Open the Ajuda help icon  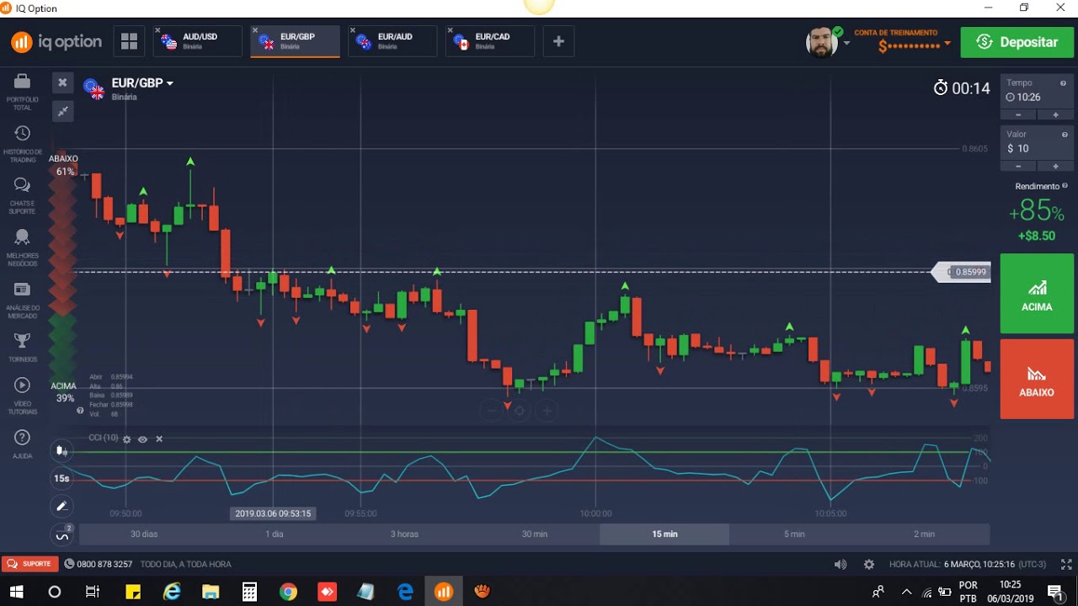[22, 438]
